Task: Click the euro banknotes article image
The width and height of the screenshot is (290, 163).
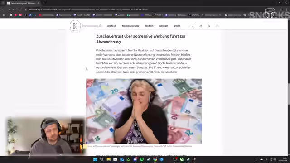Action: (x=144, y=111)
